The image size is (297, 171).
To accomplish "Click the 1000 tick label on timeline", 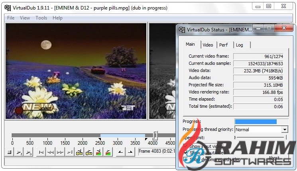I will coord(47,143).
